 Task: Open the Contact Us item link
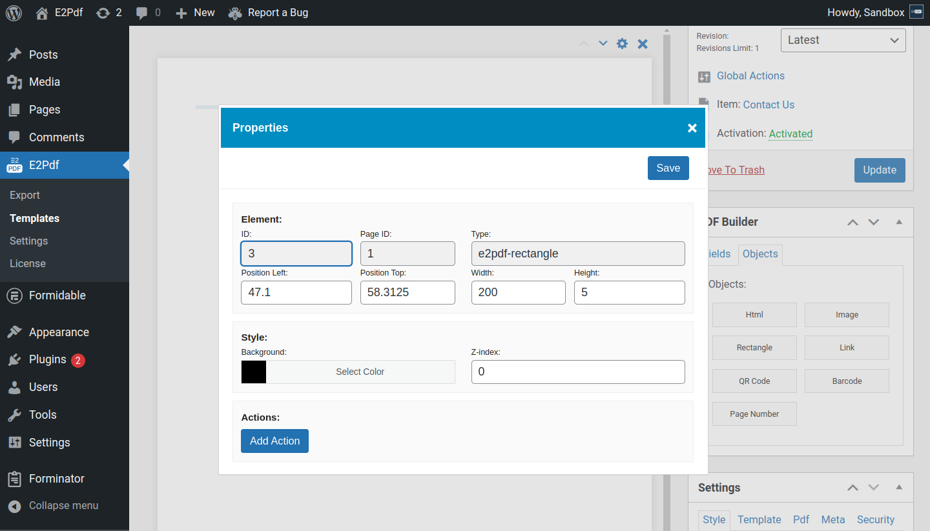[769, 105]
